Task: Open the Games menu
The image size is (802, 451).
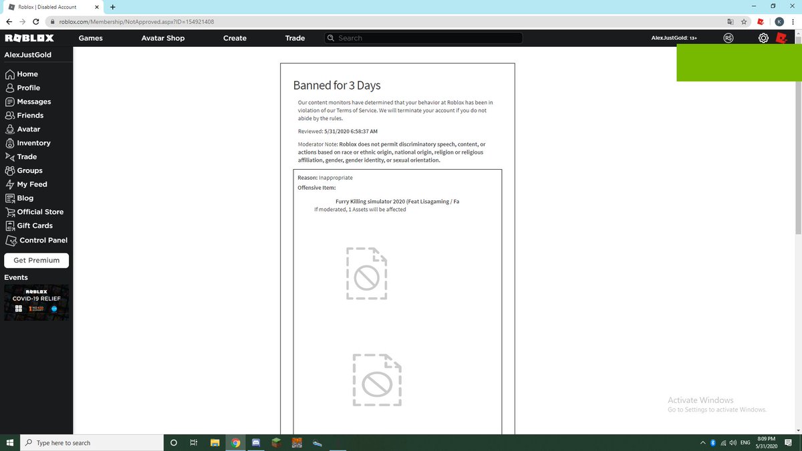Action: click(91, 38)
